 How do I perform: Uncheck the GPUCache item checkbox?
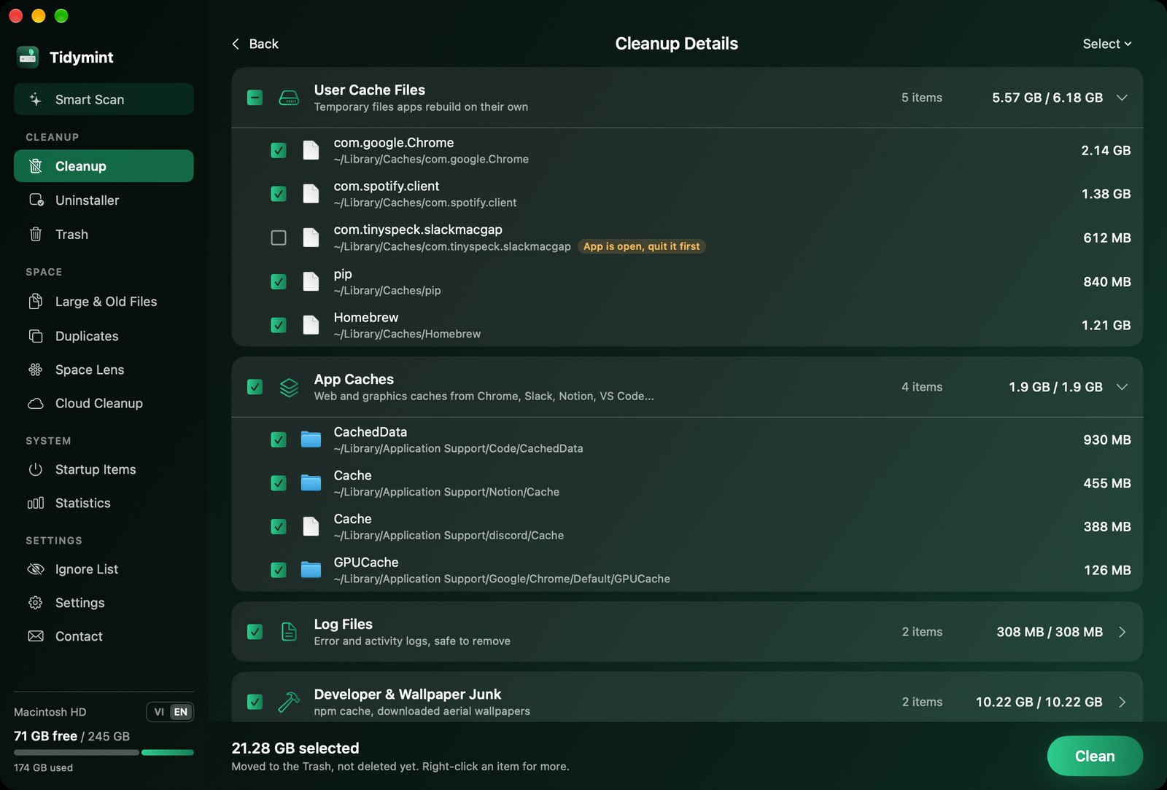point(279,570)
